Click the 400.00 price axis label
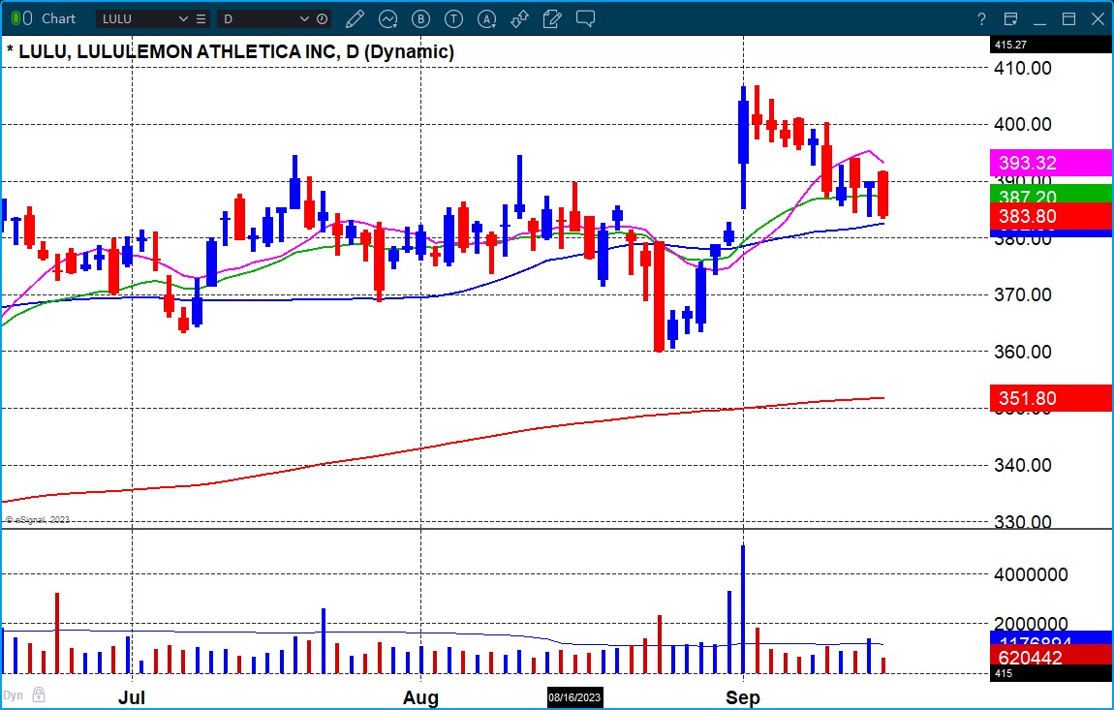This screenshot has width=1114, height=710. pyautogui.click(x=1022, y=124)
